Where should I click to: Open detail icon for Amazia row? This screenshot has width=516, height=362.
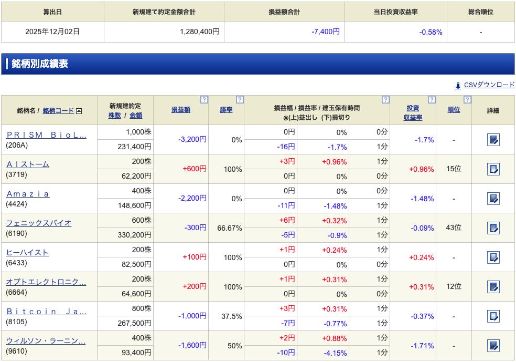[x=493, y=199]
